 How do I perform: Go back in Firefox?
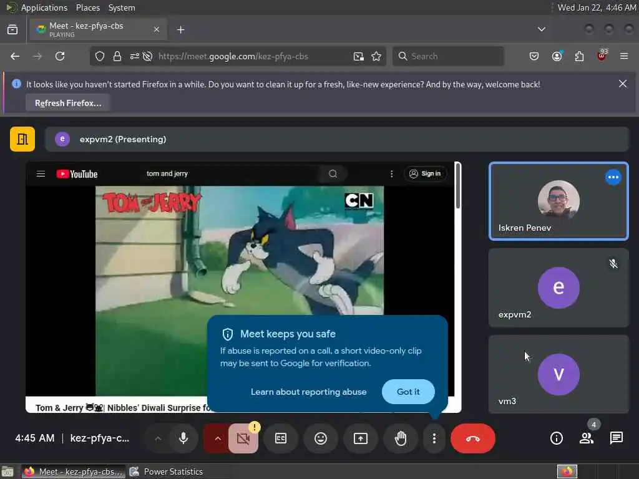15,56
